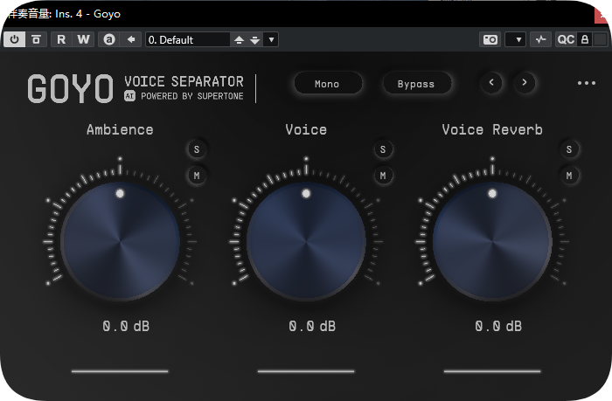
Task: Click the previous (<) round arrow button
Action: tap(491, 83)
